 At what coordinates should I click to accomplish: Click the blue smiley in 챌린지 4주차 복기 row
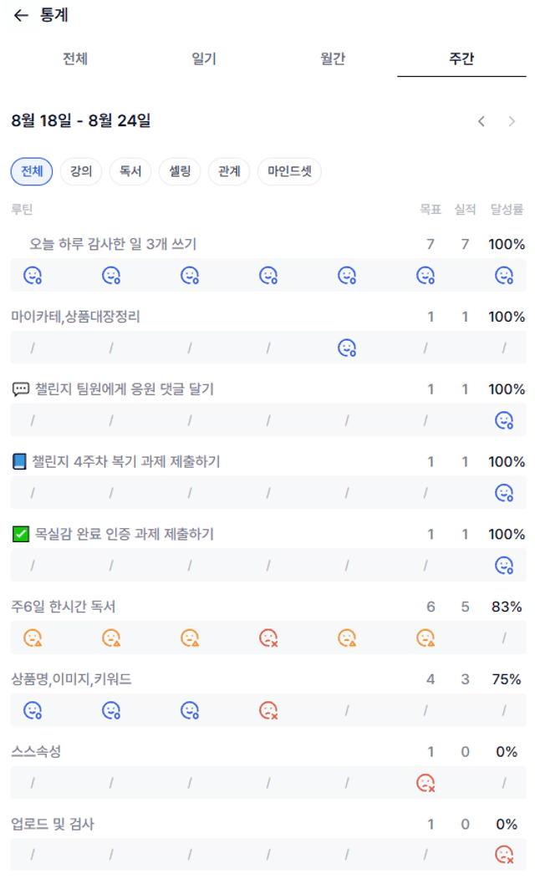click(x=504, y=493)
